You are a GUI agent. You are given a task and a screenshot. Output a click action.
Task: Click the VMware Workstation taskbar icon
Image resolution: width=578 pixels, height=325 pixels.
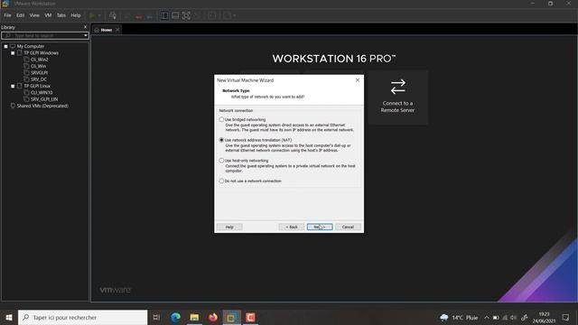pyautogui.click(x=232, y=317)
